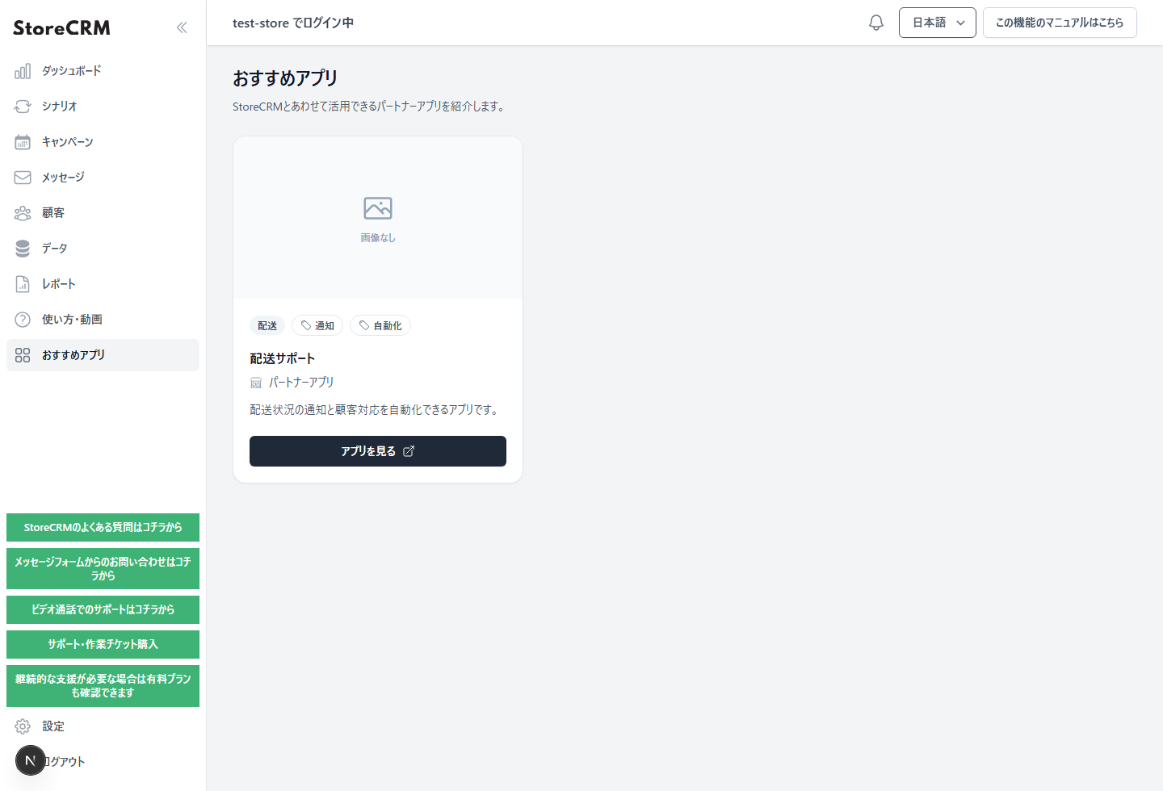This screenshot has height=791, width=1163.
Task: Select おすすめアプリ menu item
Action: [x=103, y=355]
